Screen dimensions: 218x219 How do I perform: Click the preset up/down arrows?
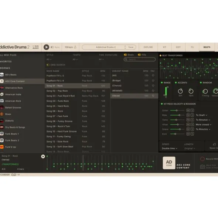coord(125,47)
